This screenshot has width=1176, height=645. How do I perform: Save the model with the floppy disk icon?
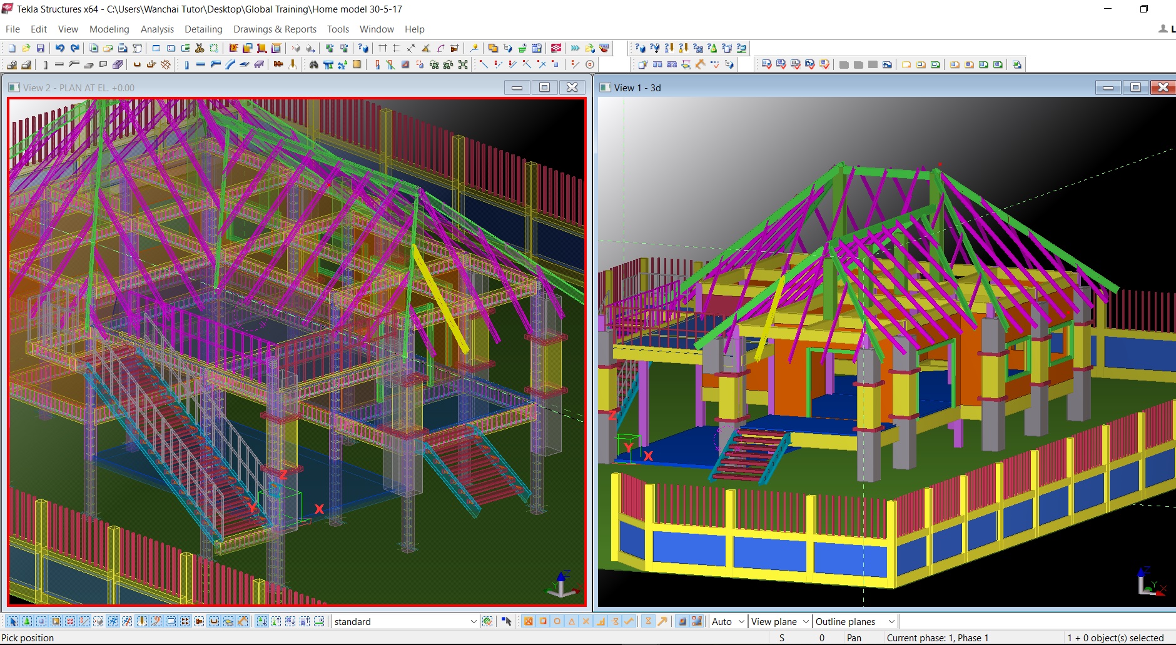[41, 48]
